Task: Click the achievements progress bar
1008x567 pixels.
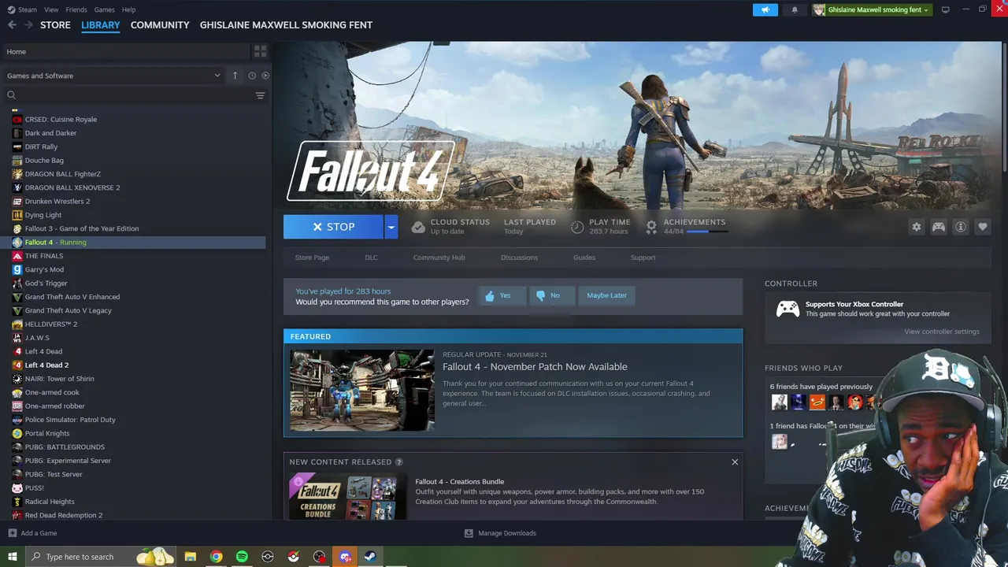Action: 706,232
